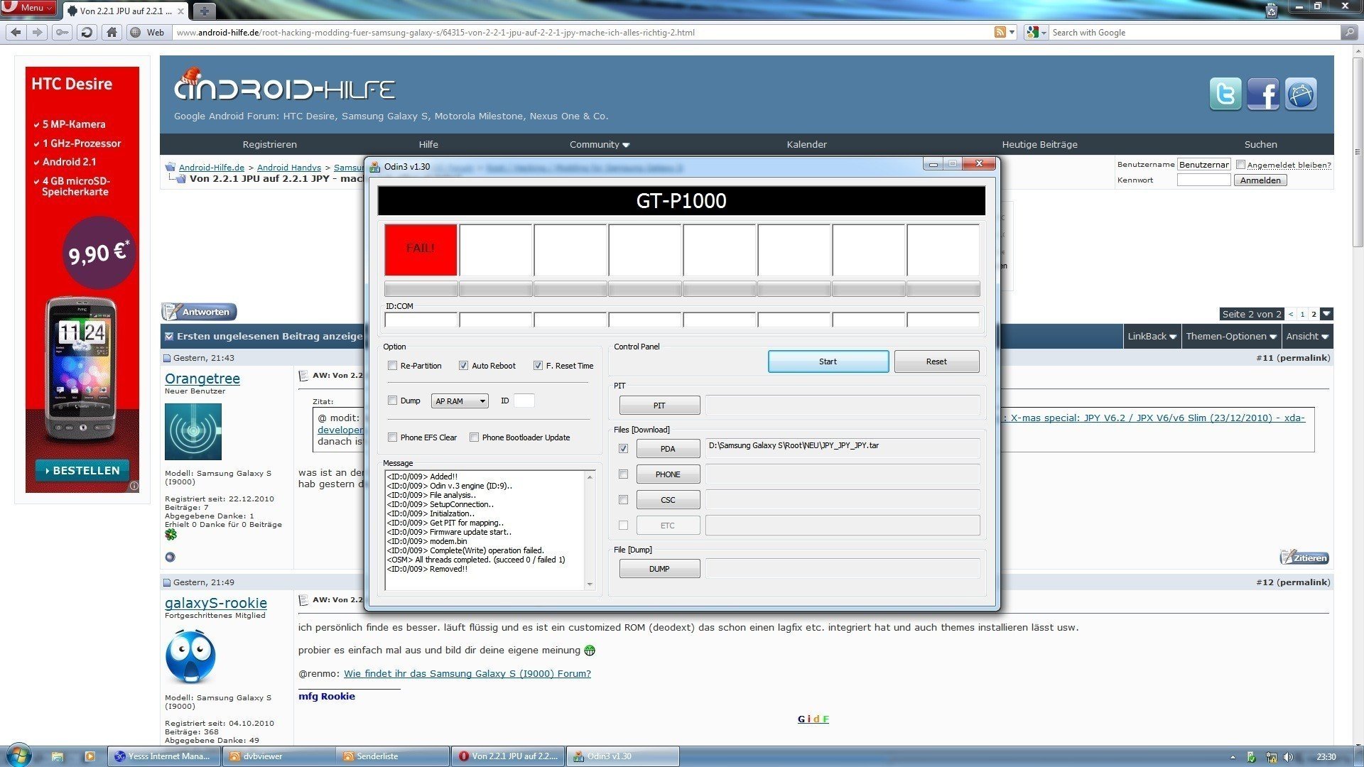Check the CSC file checkbox
Viewport: 1364px width, 767px height.
click(x=623, y=500)
